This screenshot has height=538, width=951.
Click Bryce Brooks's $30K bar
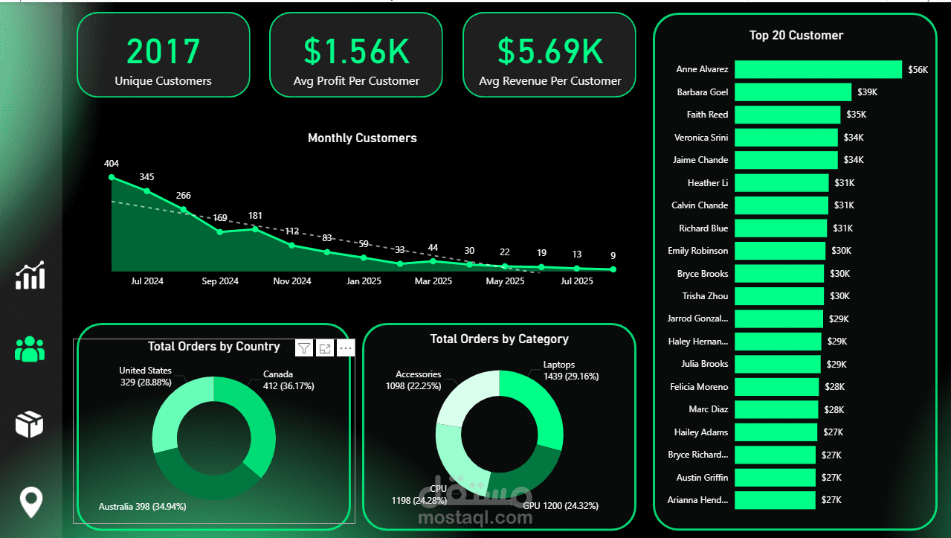[x=779, y=274]
